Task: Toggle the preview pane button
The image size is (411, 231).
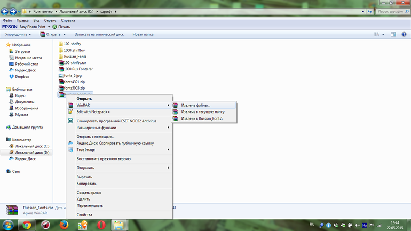Action: (393, 34)
